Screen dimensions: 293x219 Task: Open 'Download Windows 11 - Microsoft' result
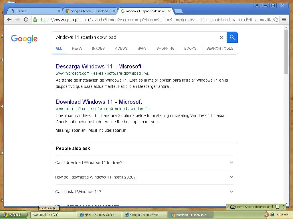click(x=99, y=102)
